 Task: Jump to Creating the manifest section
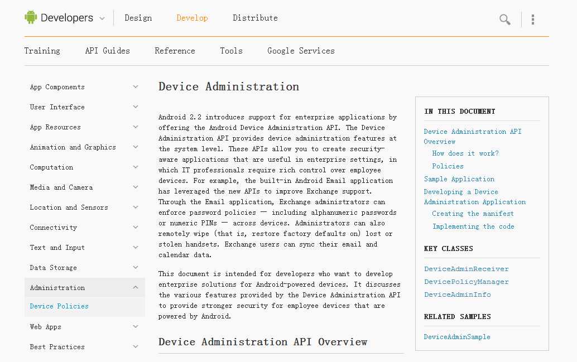click(473, 214)
